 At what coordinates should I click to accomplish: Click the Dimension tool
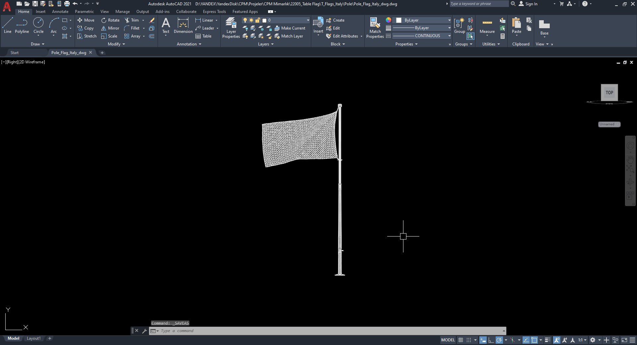pyautogui.click(x=183, y=26)
